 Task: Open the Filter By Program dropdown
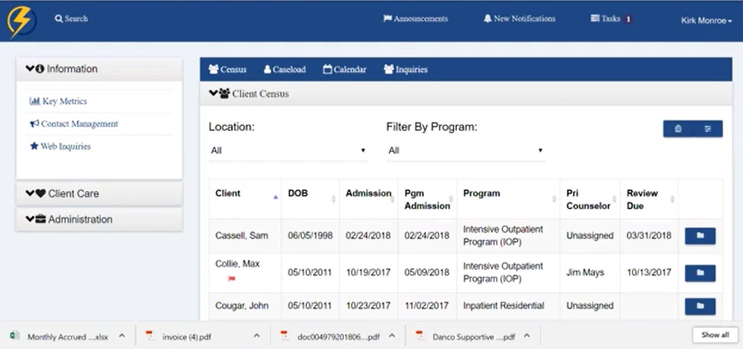pos(466,151)
